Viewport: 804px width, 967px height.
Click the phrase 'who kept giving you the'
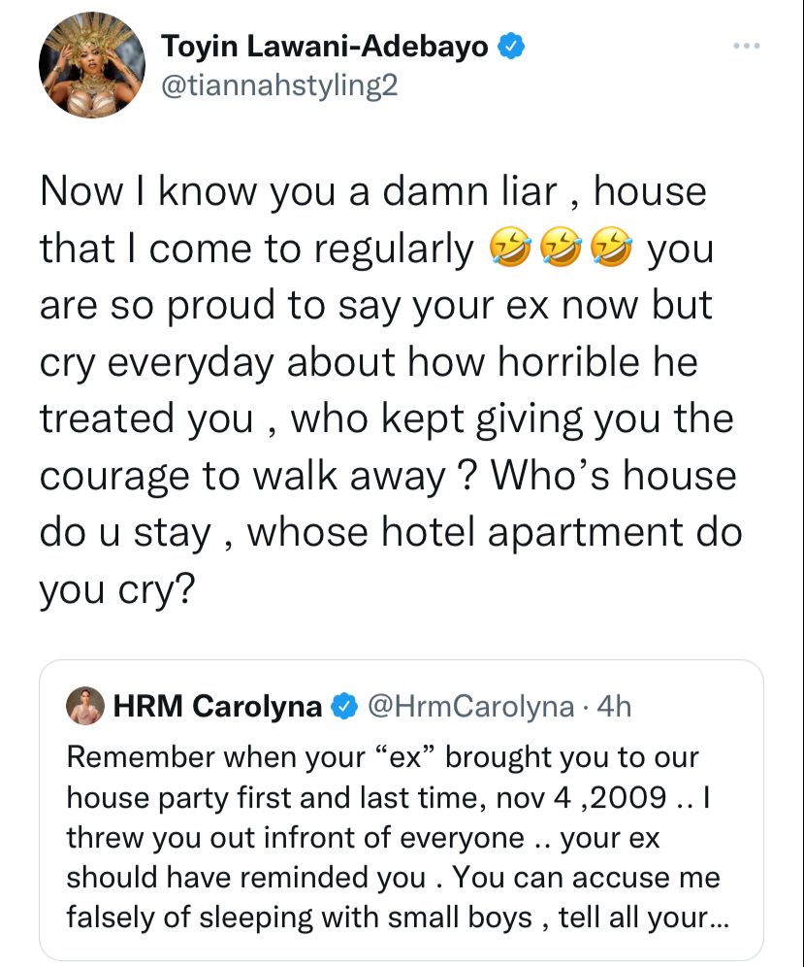point(513,419)
